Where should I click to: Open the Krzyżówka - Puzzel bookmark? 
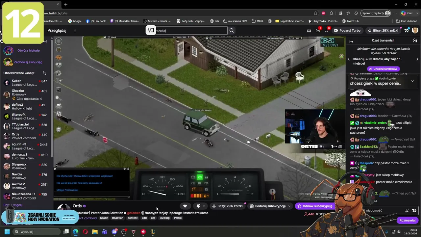pos(322,21)
